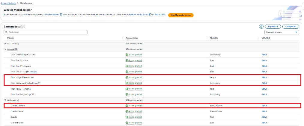Click green check icon for Titan Text G1 - Lite

click(x=127, y=60)
